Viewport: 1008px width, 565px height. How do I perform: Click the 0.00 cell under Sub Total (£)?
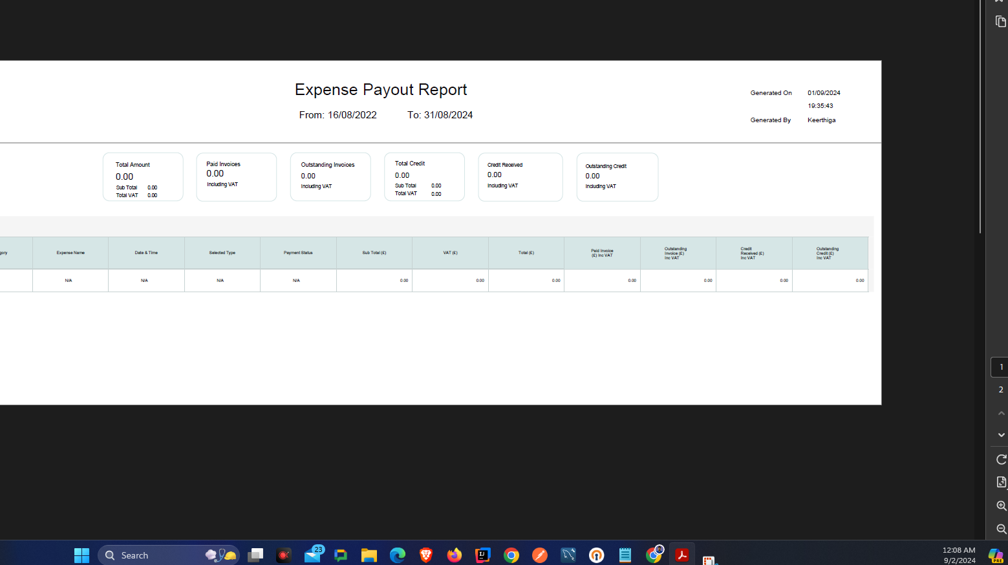click(x=374, y=281)
